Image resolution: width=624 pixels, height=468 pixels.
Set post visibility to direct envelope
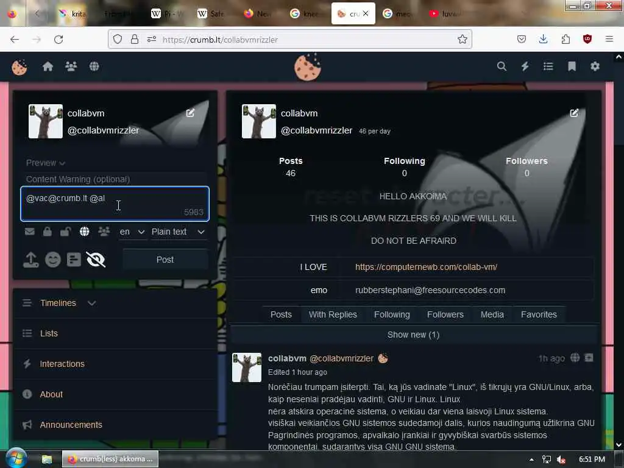(x=30, y=231)
